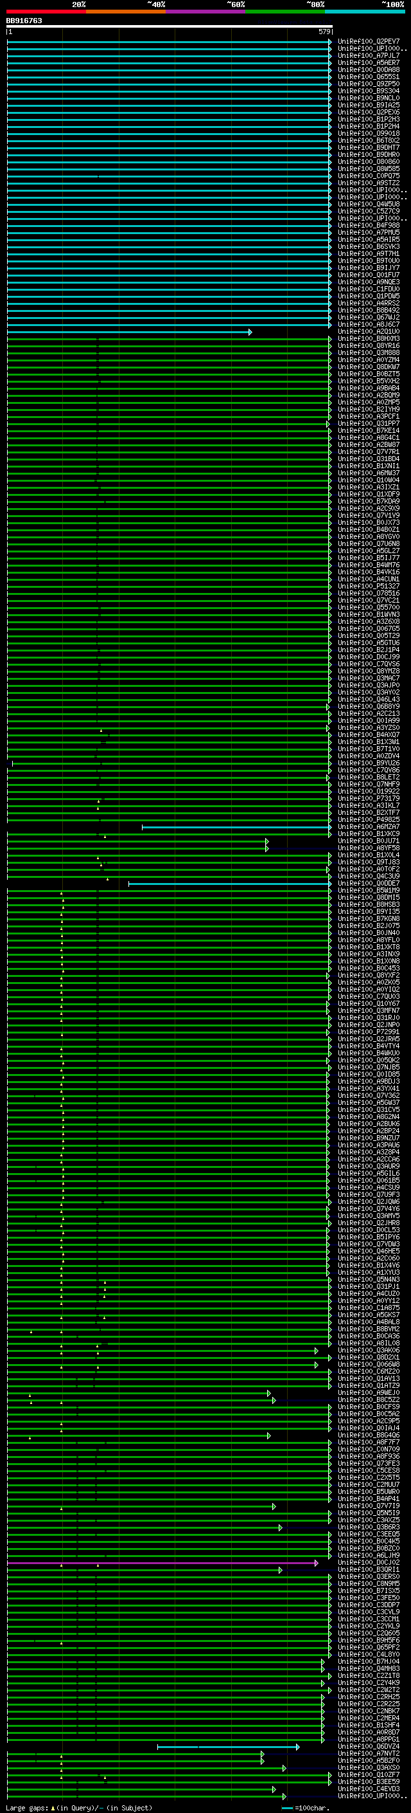This screenshot has height=1813, width=411.
Task: Open hit UniRef100_Q0DA88
Action: pyautogui.click(x=369, y=69)
